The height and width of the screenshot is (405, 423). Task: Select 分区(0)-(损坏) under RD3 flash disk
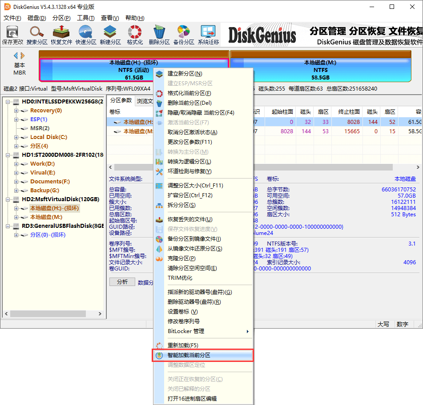[48, 235]
